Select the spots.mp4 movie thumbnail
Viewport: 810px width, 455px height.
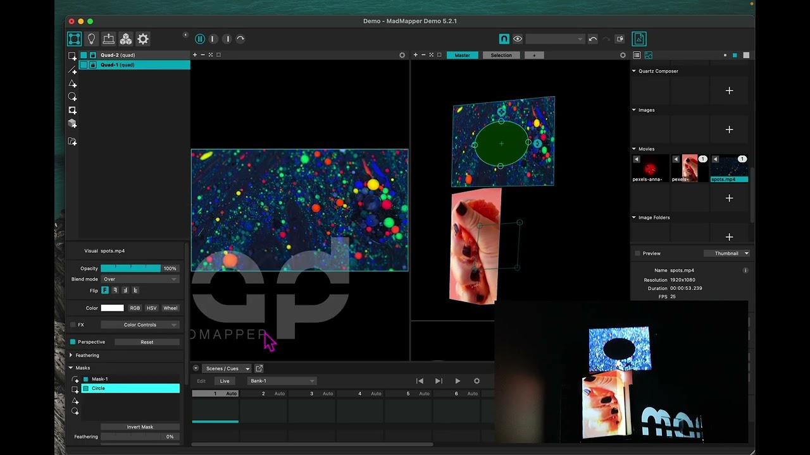click(x=730, y=169)
